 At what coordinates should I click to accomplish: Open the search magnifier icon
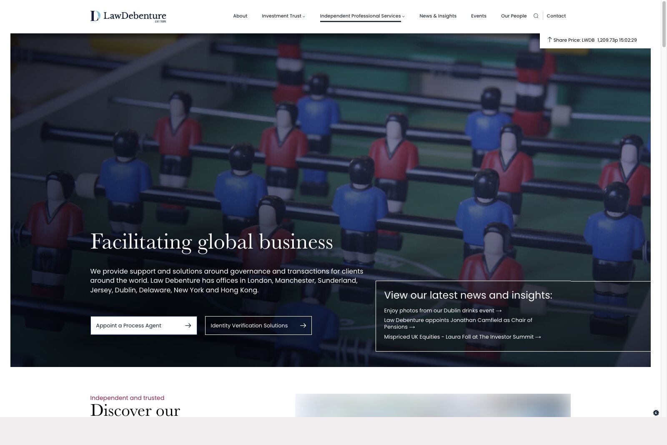pos(536,16)
